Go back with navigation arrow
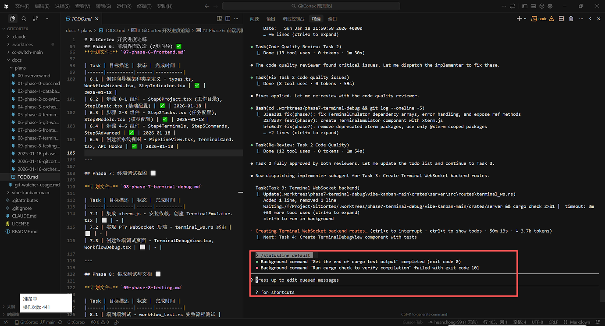 click(x=207, y=6)
